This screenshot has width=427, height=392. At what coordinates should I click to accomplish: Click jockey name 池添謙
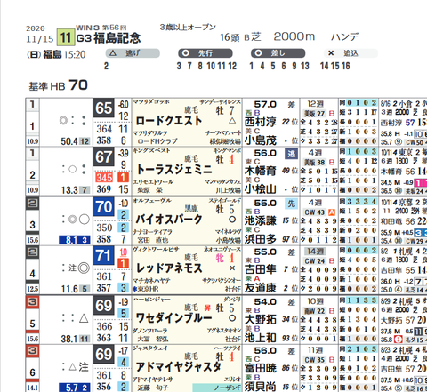[x=260, y=220]
